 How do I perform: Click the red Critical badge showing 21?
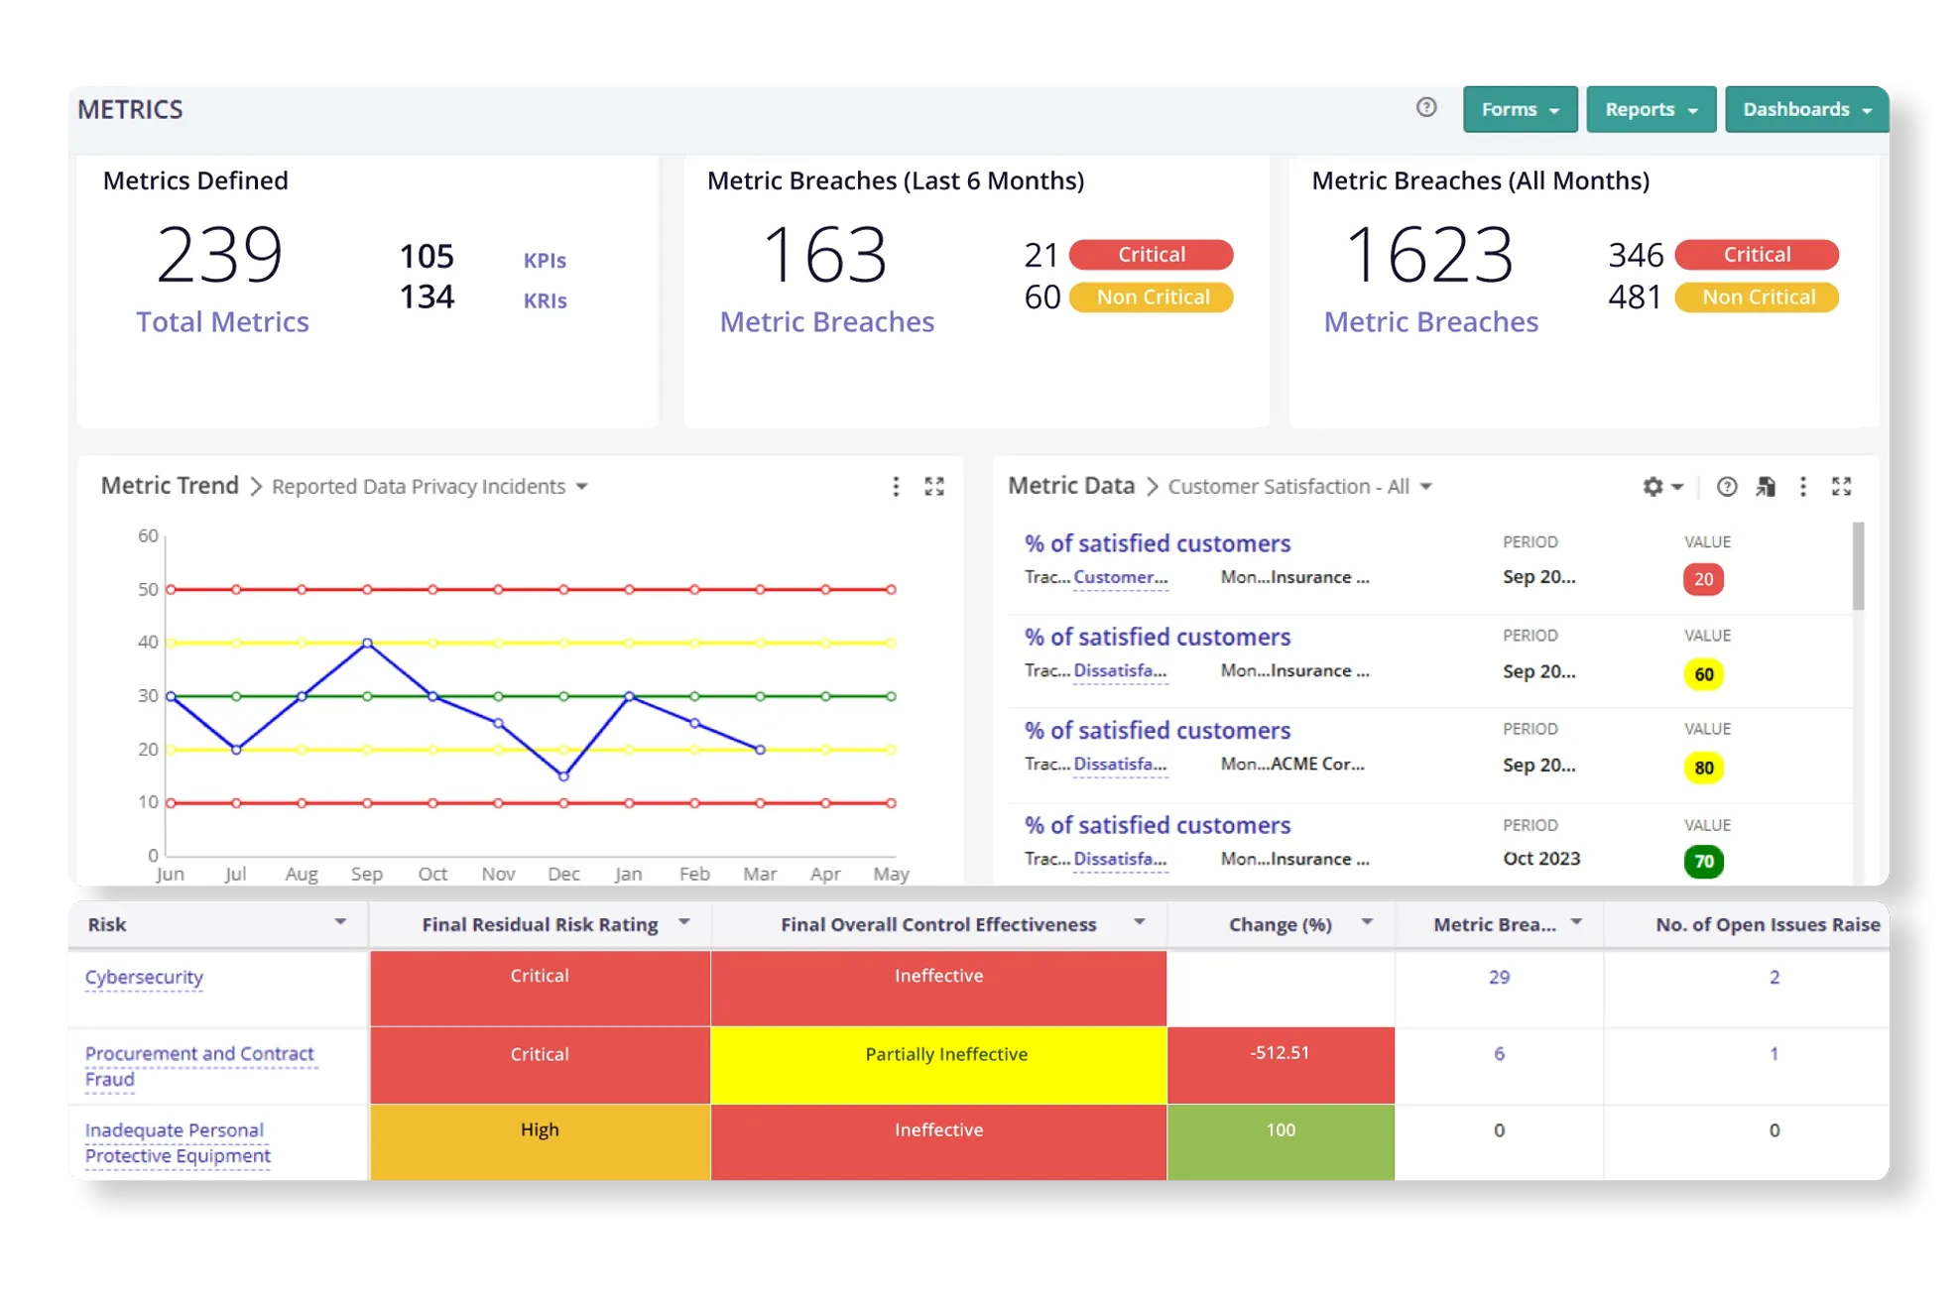(x=1151, y=255)
